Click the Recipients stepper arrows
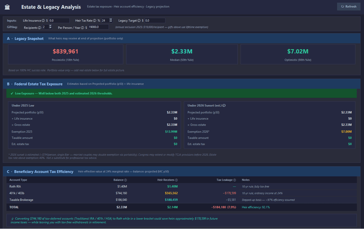Image resolution: width=364 pixels, height=229 pixels. [50, 27]
